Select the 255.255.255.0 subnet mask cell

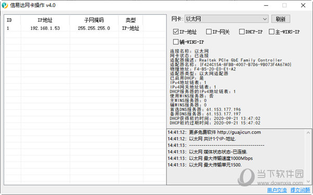pyautogui.click(x=94, y=28)
